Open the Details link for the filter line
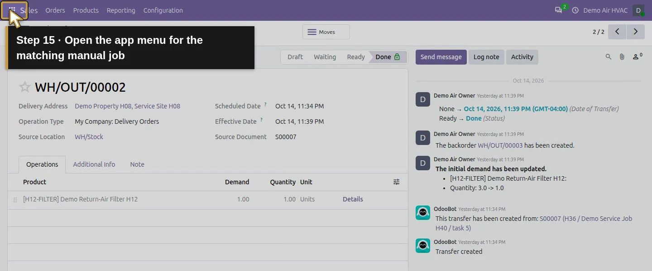The width and height of the screenshot is (652, 271). (353, 199)
